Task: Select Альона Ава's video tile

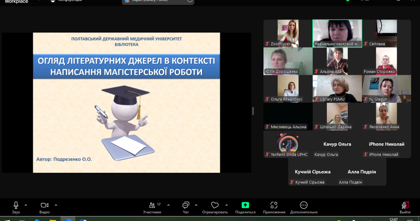Action: point(337,61)
